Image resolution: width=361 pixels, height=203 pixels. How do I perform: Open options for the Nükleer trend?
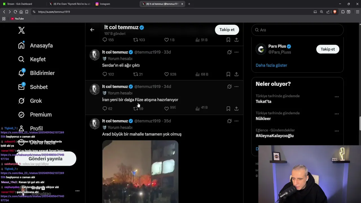(x=336, y=114)
